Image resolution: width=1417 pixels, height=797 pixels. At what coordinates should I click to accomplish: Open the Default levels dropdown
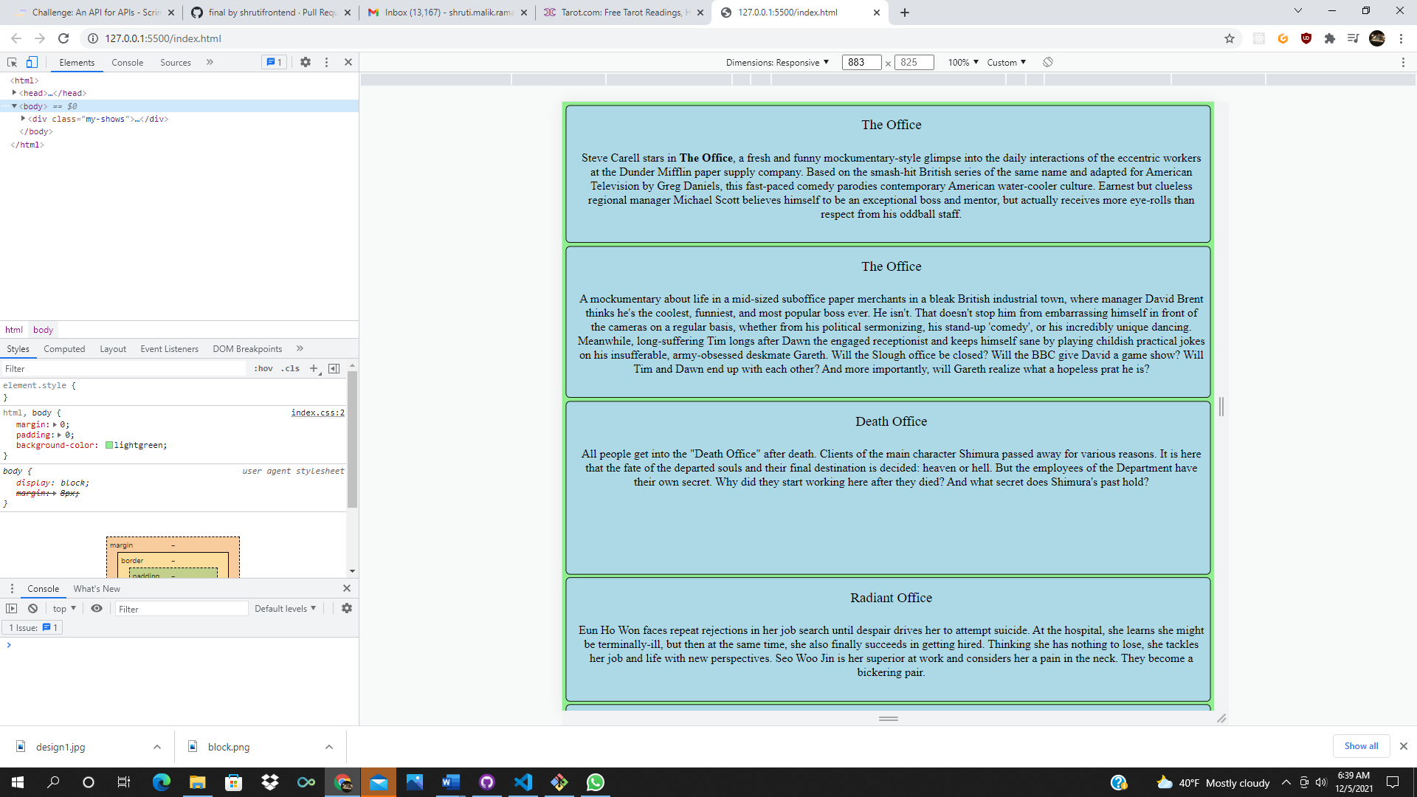(x=284, y=608)
